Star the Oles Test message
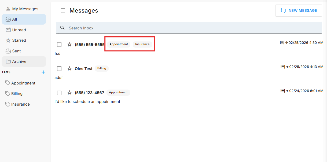The height and width of the screenshot is (162, 327). [x=69, y=69]
